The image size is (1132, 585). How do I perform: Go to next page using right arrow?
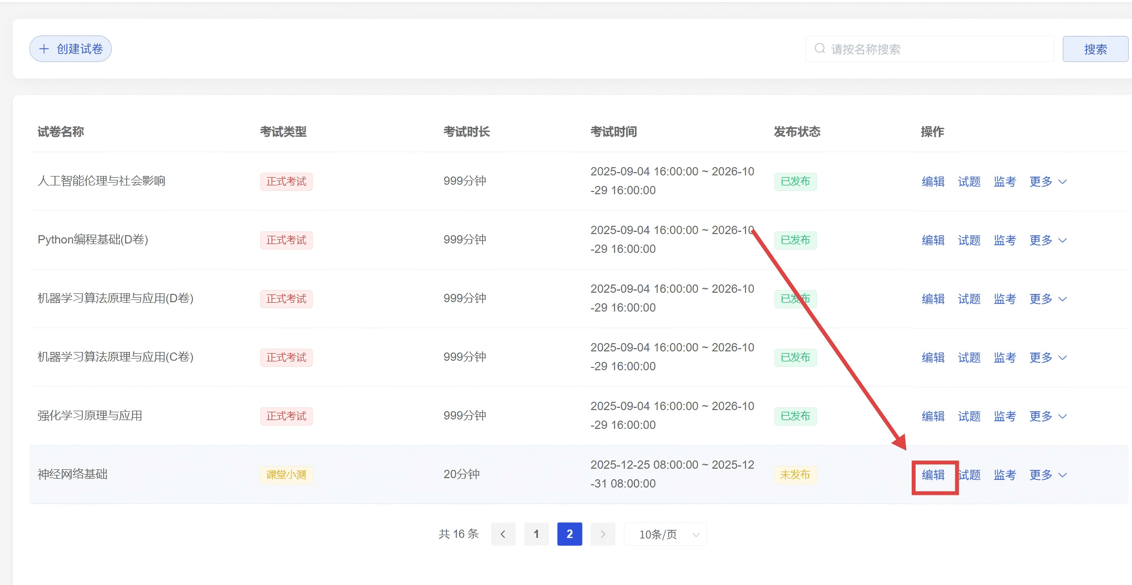pyautogui.click(x=603, y=534)
